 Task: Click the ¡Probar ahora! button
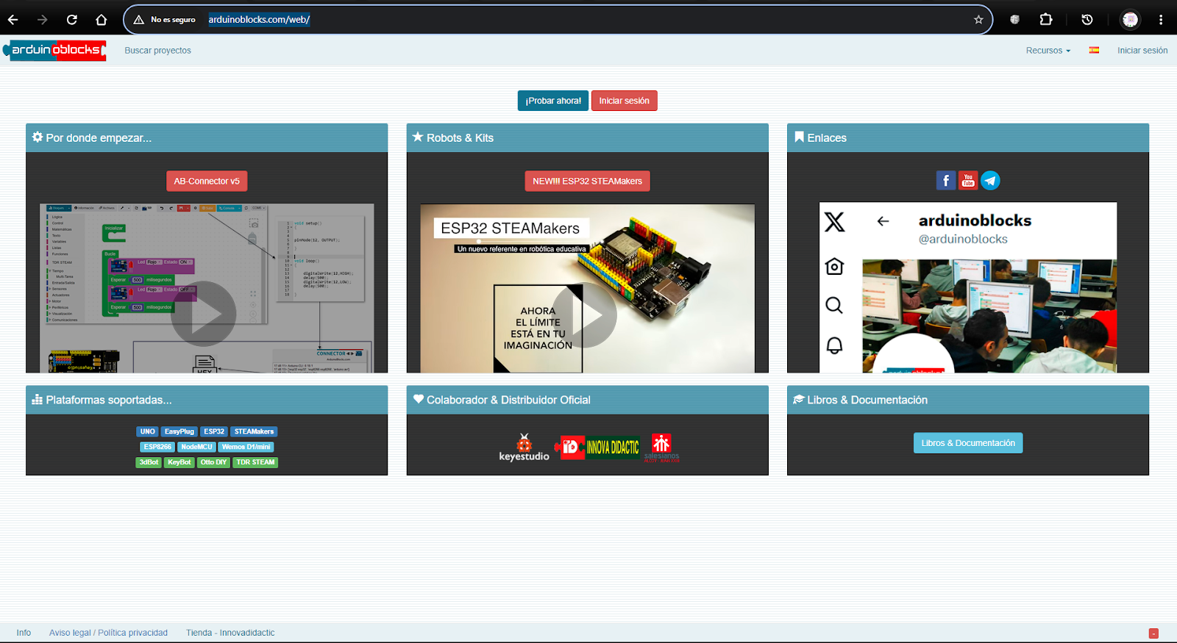click(553, 101)
